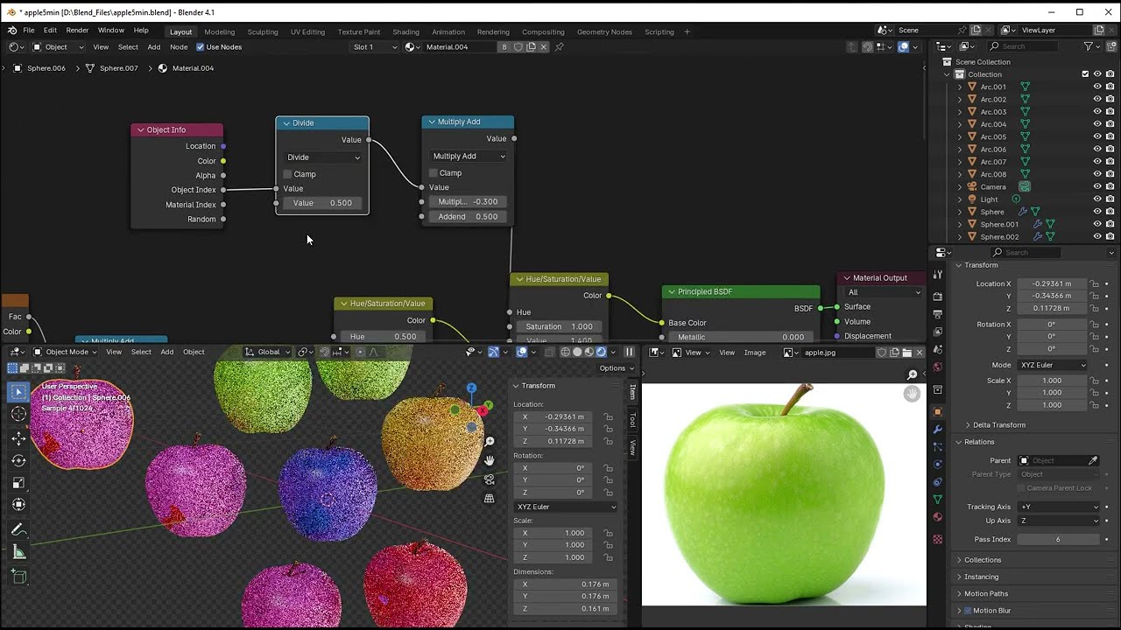
Task: Open the Modifiers wrench properties tab
Action: (938, 430)
